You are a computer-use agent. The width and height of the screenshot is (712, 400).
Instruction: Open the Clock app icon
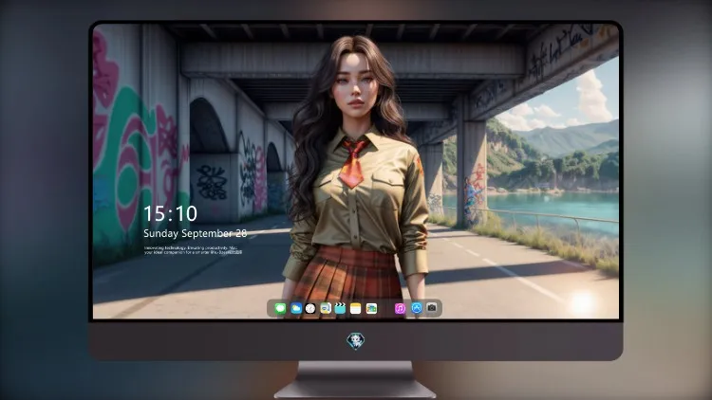pyautogui.click(x=310, y=308)
